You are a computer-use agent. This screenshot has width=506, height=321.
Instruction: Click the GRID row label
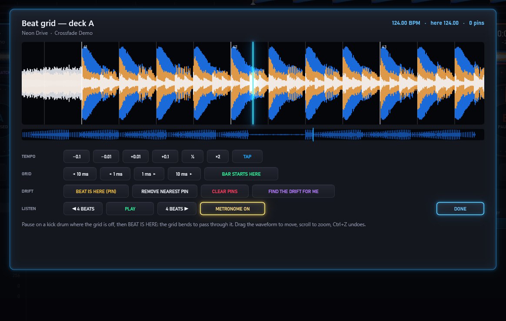pos(27,174)
